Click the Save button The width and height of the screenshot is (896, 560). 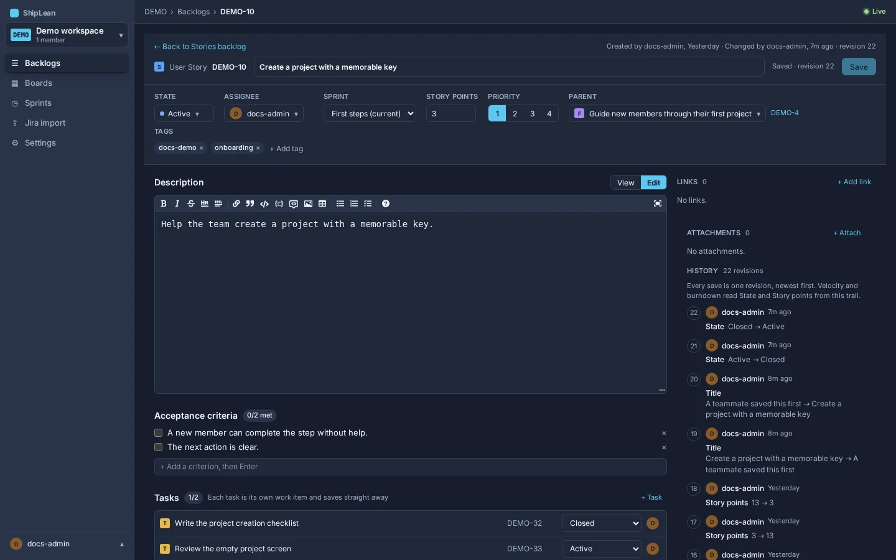859,67
